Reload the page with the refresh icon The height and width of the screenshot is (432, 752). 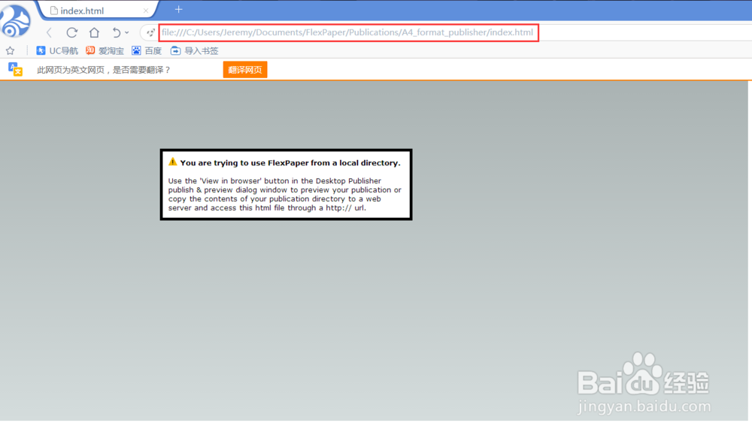(72, 32)
